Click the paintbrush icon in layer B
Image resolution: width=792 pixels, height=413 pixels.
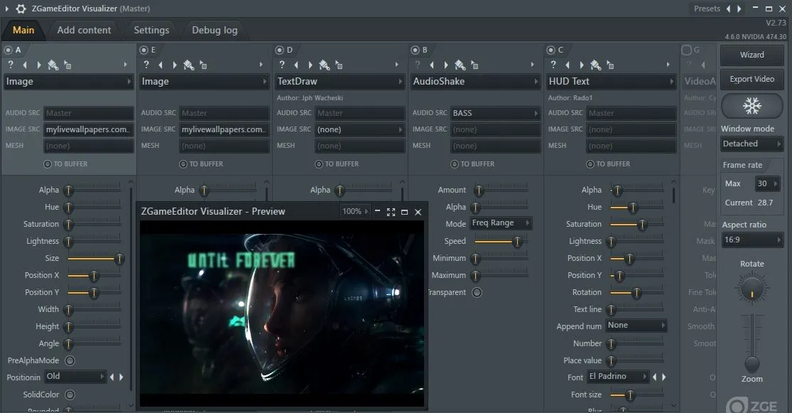pos(460,65)
